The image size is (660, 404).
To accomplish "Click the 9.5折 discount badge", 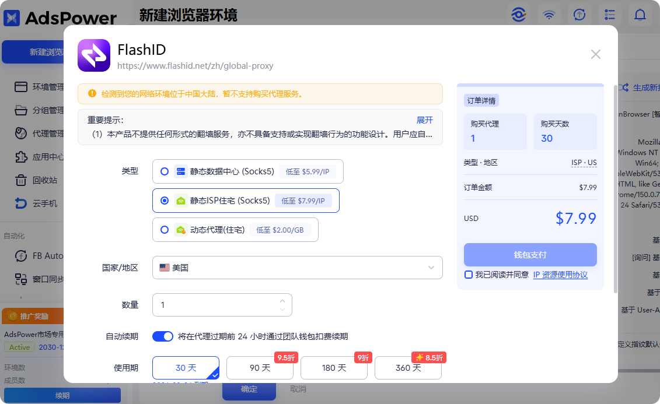I will (x=286, y=358).
